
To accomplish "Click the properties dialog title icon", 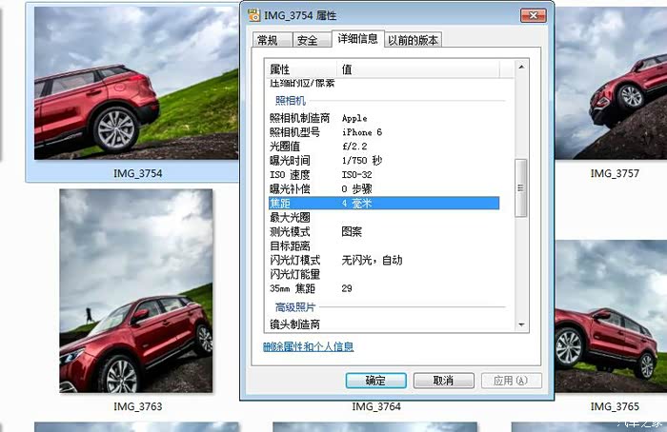I will tap(254, 15).
